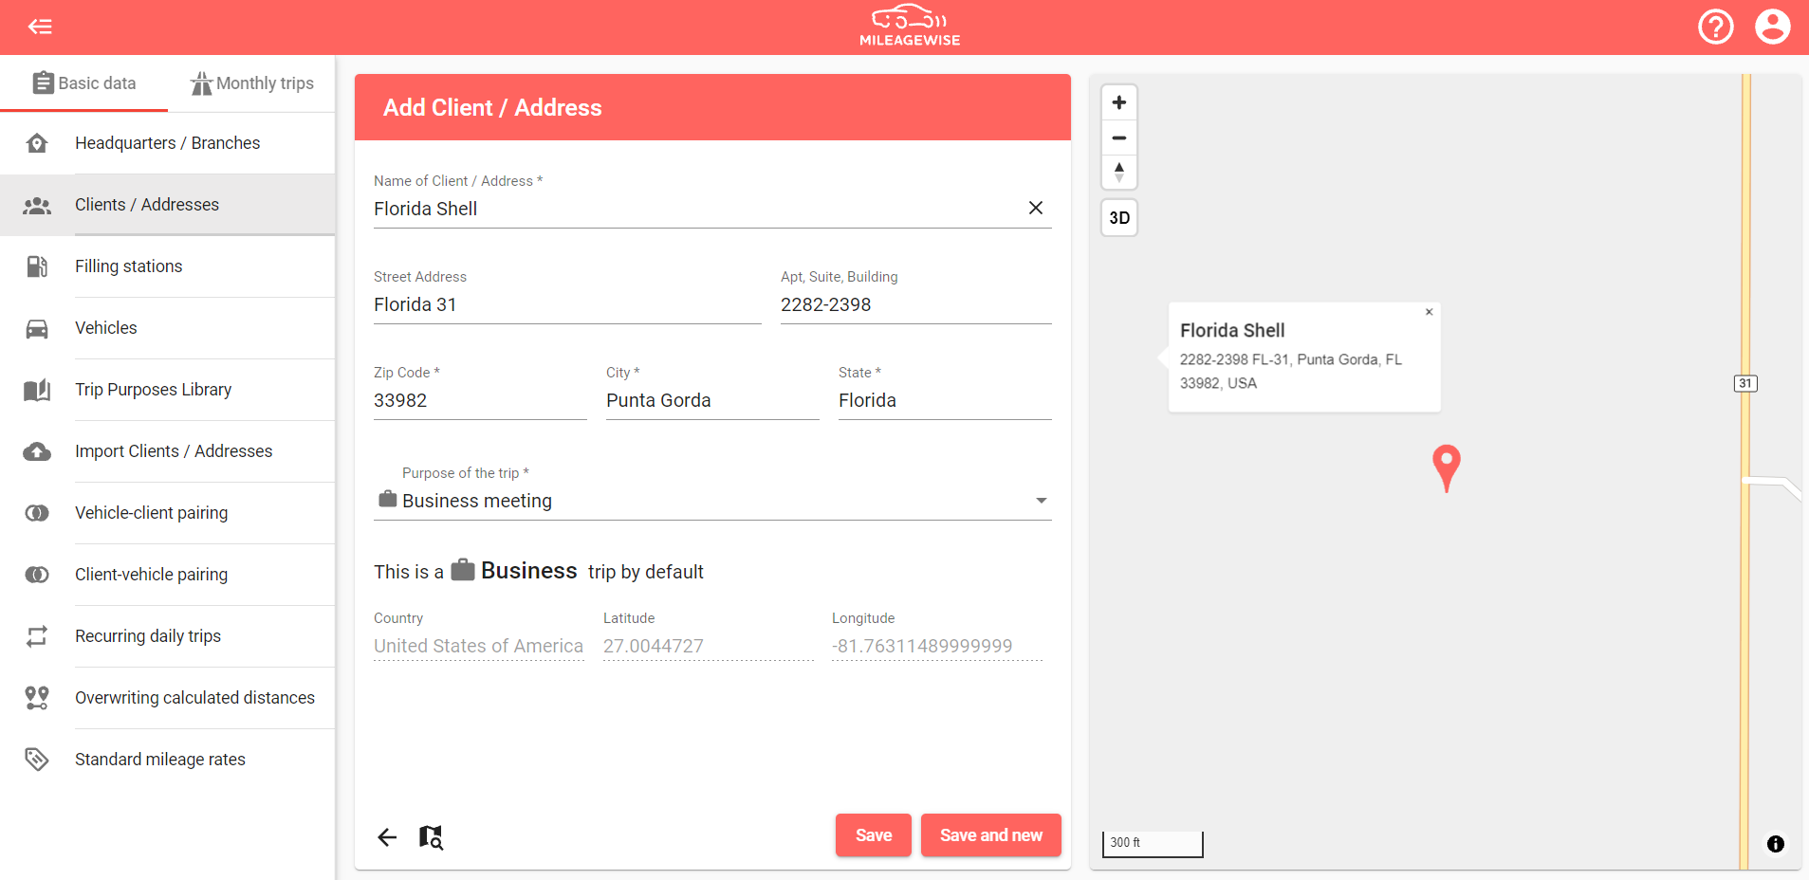Click the red location pin on map
This screenshot has height=880, width=1809.
click(x=1446, y=467)
